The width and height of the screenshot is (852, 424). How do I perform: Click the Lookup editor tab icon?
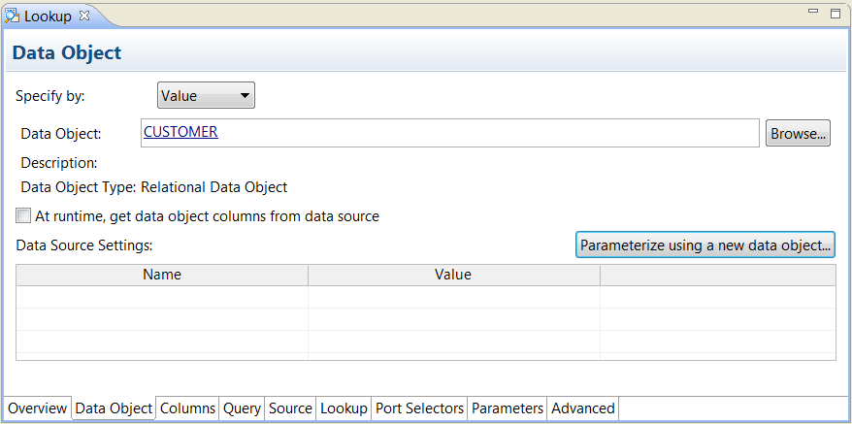pyautogui.click(x=12, y=16)
